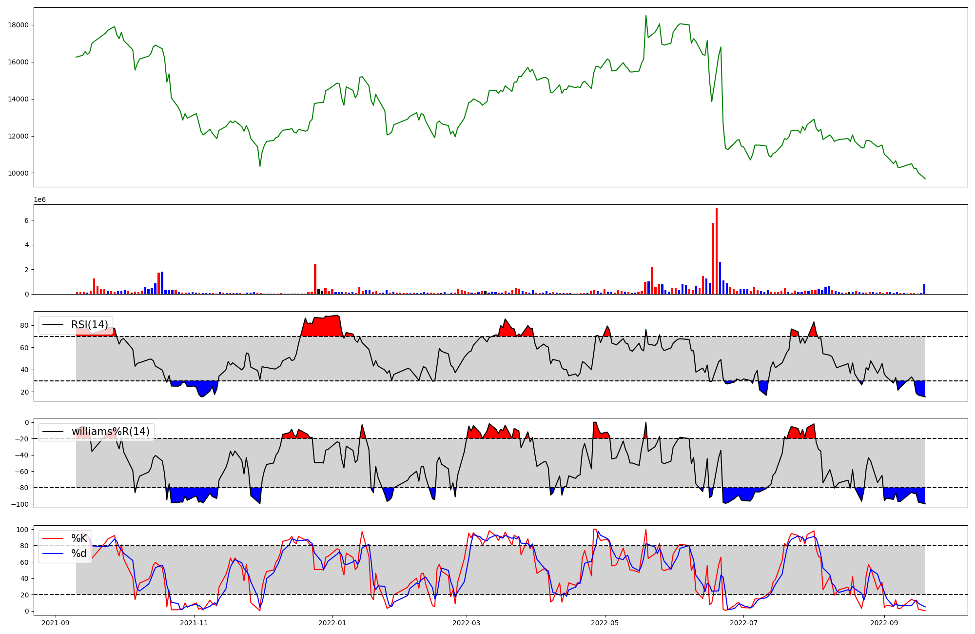
Task: Click the 2022-01 x-axis date label
Action: pyautogui.click(x=332, y=623)
